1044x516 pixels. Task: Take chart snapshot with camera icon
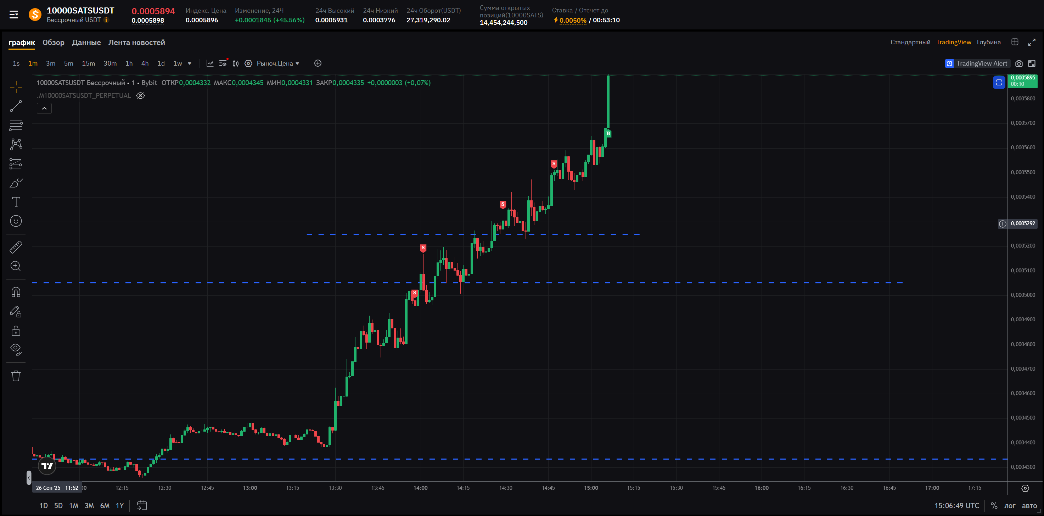tap(1019, 63)
